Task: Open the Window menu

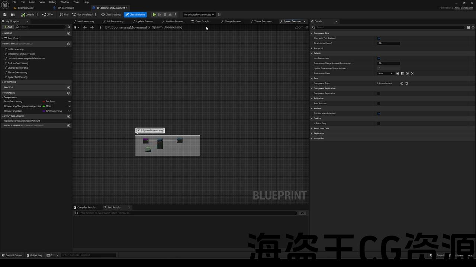Action: tap(65, 2)
